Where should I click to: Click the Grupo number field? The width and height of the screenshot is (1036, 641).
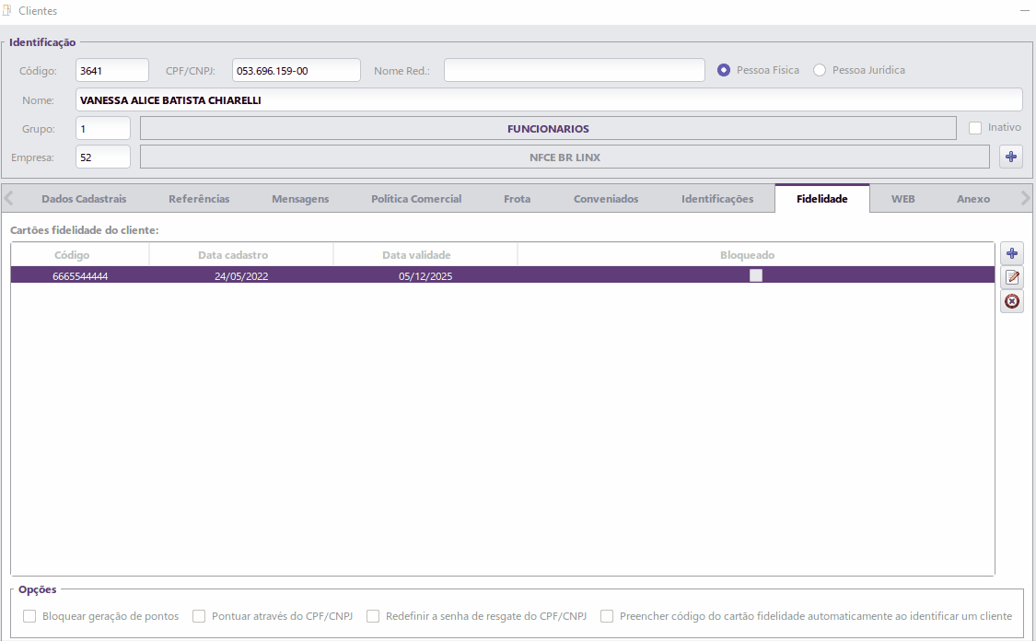coord(103,128)
